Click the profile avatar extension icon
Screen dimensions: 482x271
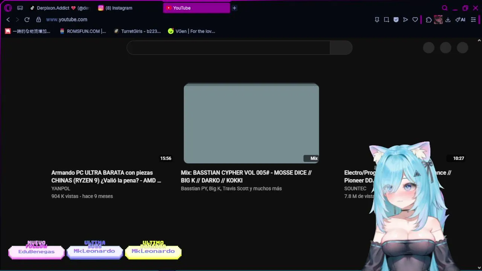[x=438, y=20]
